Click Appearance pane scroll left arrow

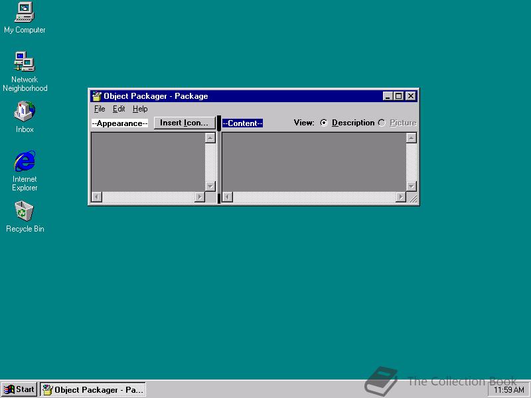point(97,197)
